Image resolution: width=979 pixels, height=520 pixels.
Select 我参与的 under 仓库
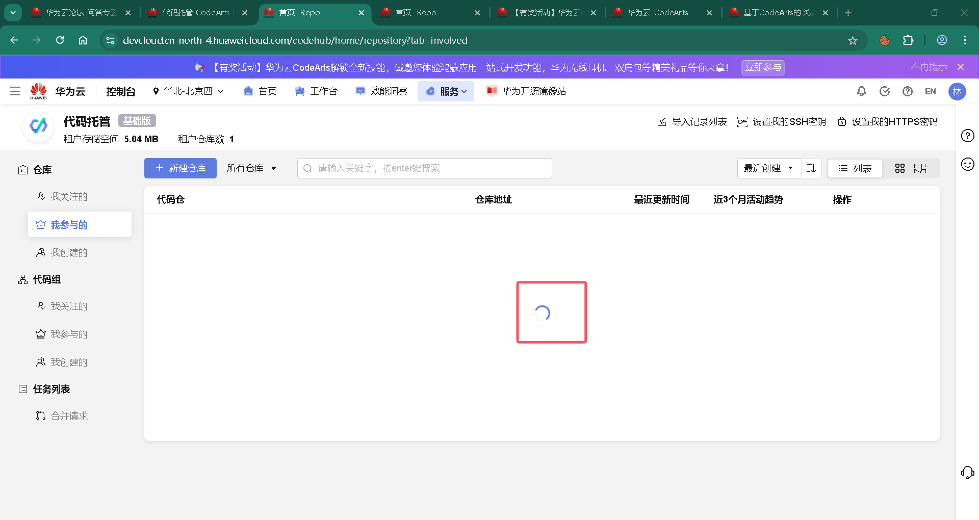(x=80, y=224)
